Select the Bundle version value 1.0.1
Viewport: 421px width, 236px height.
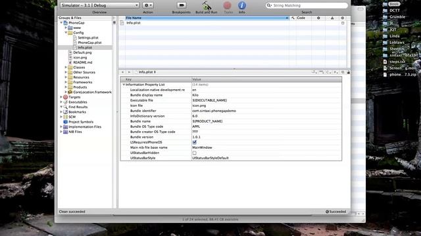(x=196, y=137)
